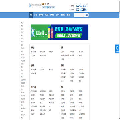Image resolution: width=120 pixels, height=120 pixels.
Task: Open the 加入我们 navigation item
Action: [68, 15]
